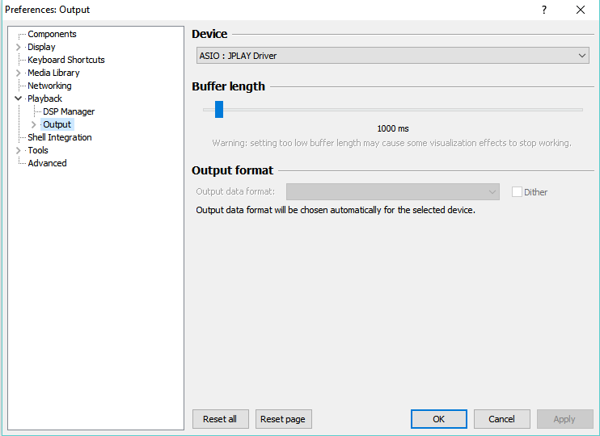Click the Reset all button
This screenshot has height=436, width=600.
point(220,419)
